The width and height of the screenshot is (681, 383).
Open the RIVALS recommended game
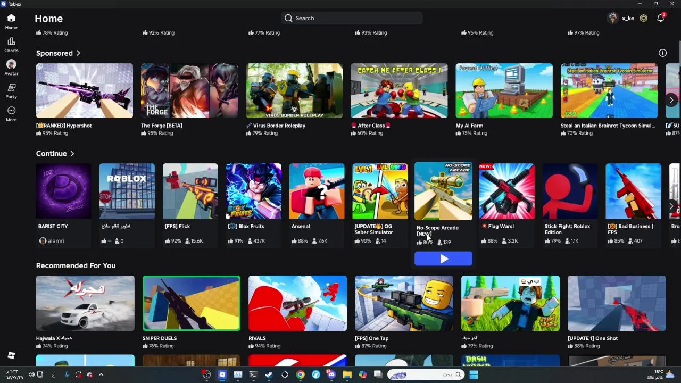point(297,312)
